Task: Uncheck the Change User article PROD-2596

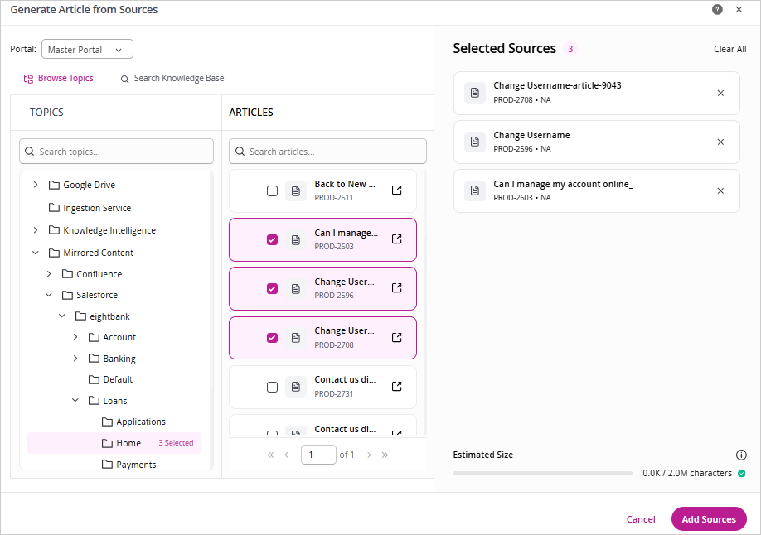Action: pos(272,289)
